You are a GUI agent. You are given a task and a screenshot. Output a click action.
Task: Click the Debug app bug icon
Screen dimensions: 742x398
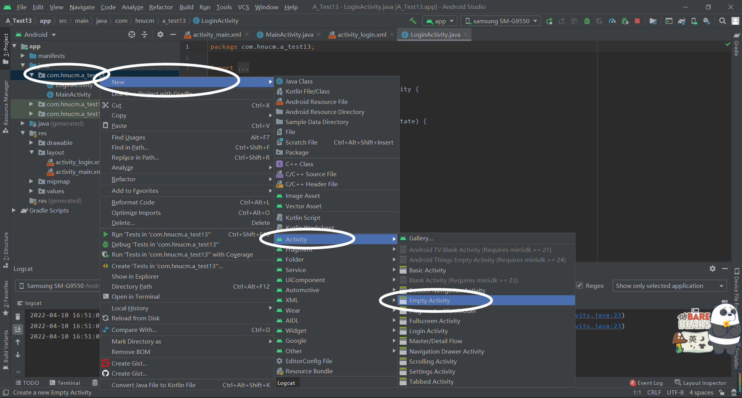tap(587, 21)
